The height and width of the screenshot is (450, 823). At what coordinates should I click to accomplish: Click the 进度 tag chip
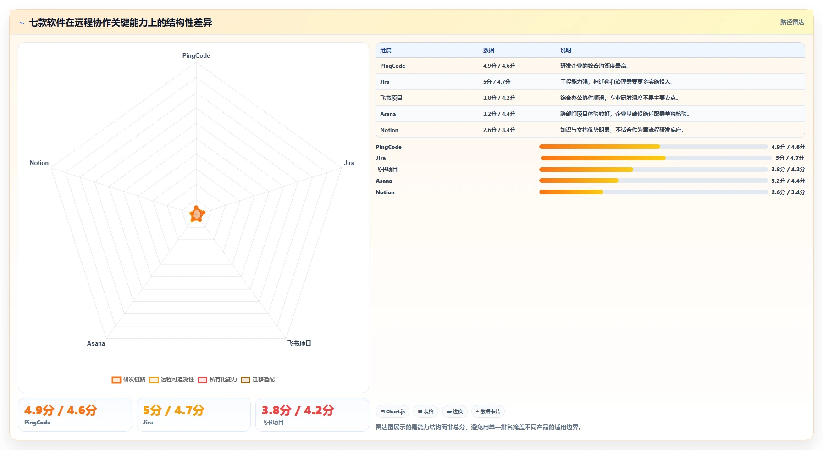[x=455, y=412]
